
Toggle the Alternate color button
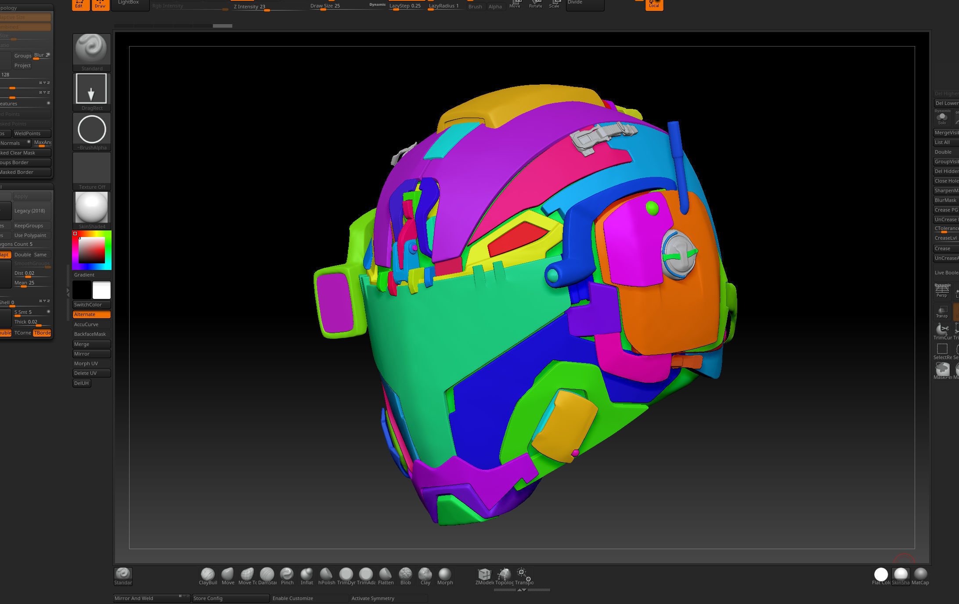[x=91, y=314]
